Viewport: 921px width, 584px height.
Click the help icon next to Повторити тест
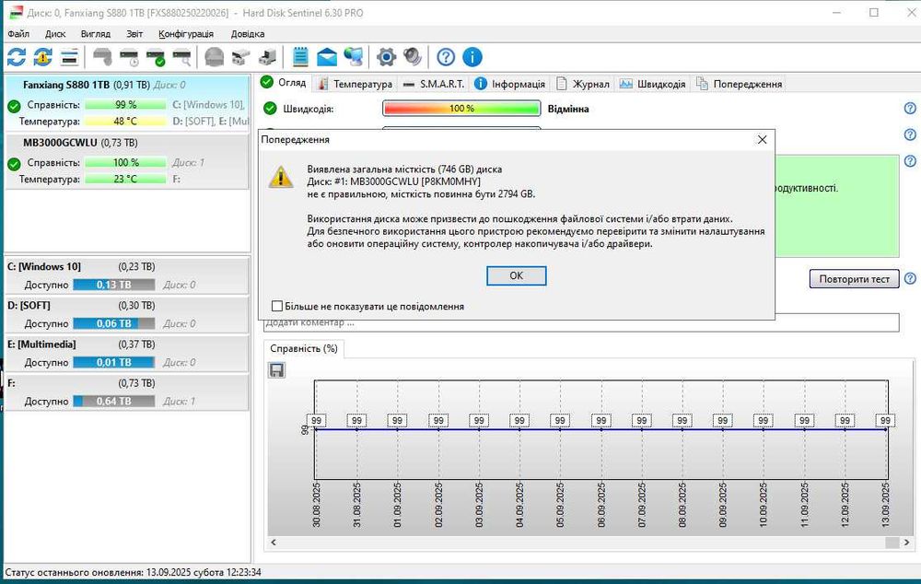coord(910,278)
